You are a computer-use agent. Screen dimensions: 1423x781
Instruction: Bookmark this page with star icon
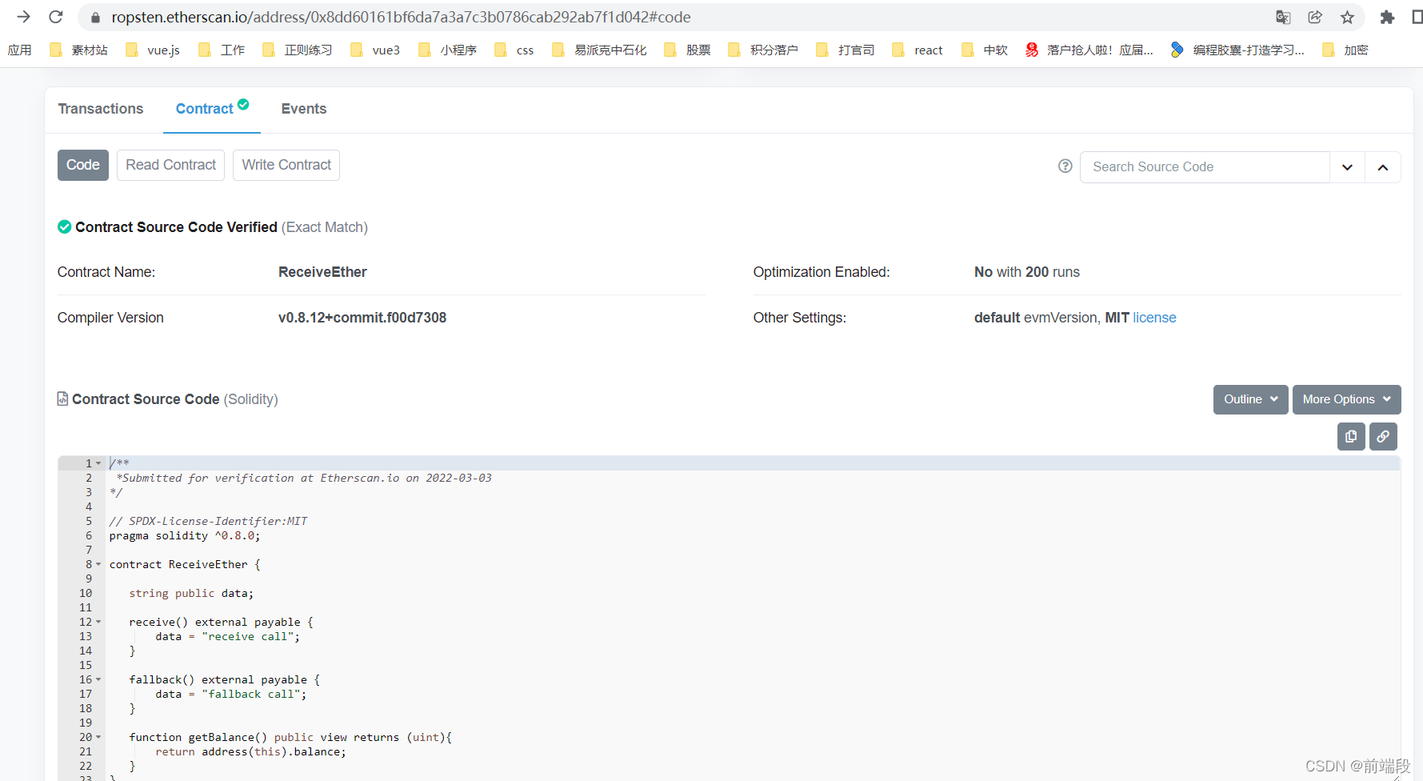(x=1347, y=17)
